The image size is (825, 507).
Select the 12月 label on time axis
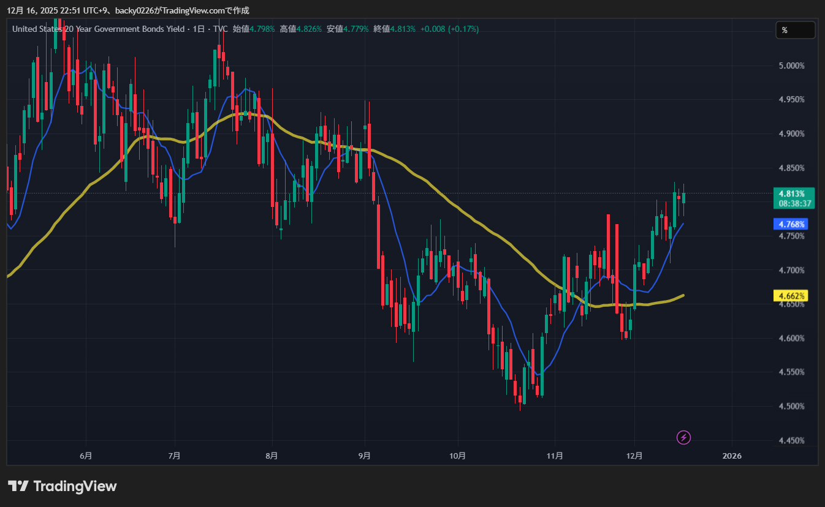click(x=635, y=456)
